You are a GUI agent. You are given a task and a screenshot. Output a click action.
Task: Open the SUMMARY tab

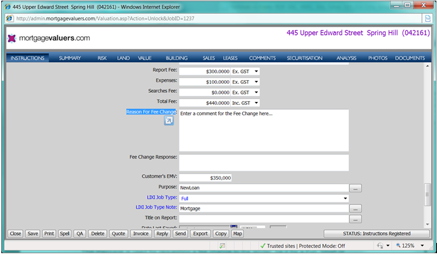[x=70, y=58]
